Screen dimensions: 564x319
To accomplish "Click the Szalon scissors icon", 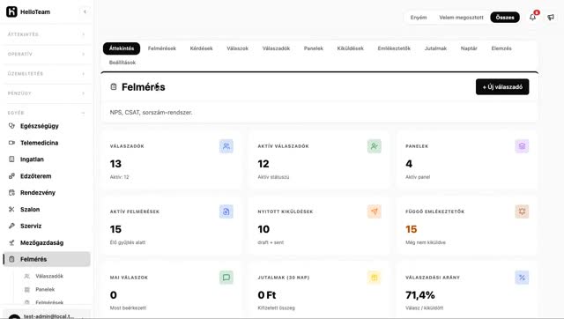I will tap(11, 210).
